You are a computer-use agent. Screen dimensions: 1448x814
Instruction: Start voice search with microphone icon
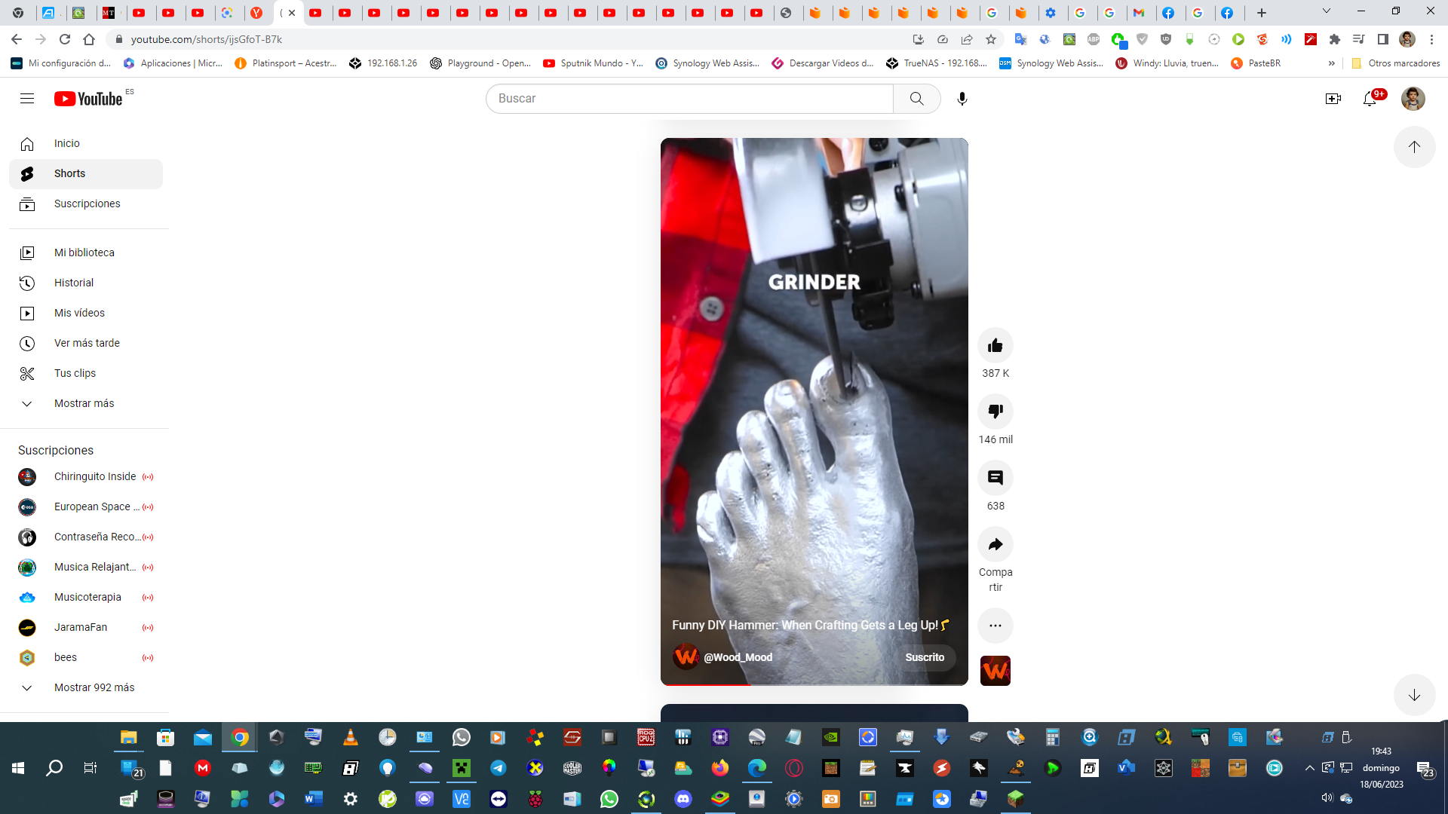coord(962,99)
